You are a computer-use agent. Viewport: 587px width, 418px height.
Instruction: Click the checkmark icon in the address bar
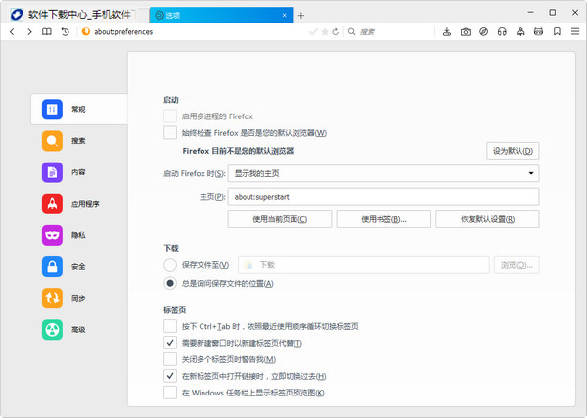click(x=313, y=32)
